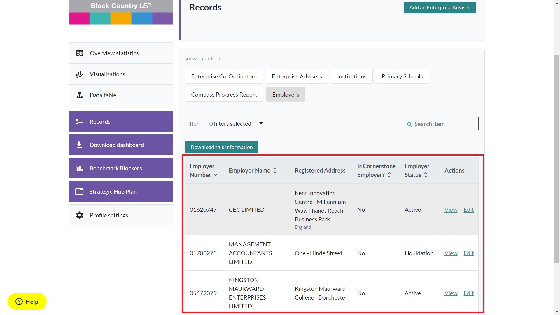Sort by Employer Name arrows

(275, 171)
